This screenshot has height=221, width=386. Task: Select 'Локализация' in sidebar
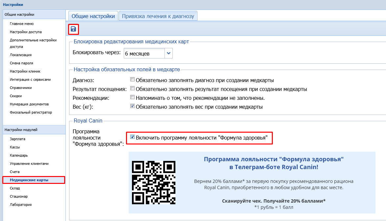(21, 55)
